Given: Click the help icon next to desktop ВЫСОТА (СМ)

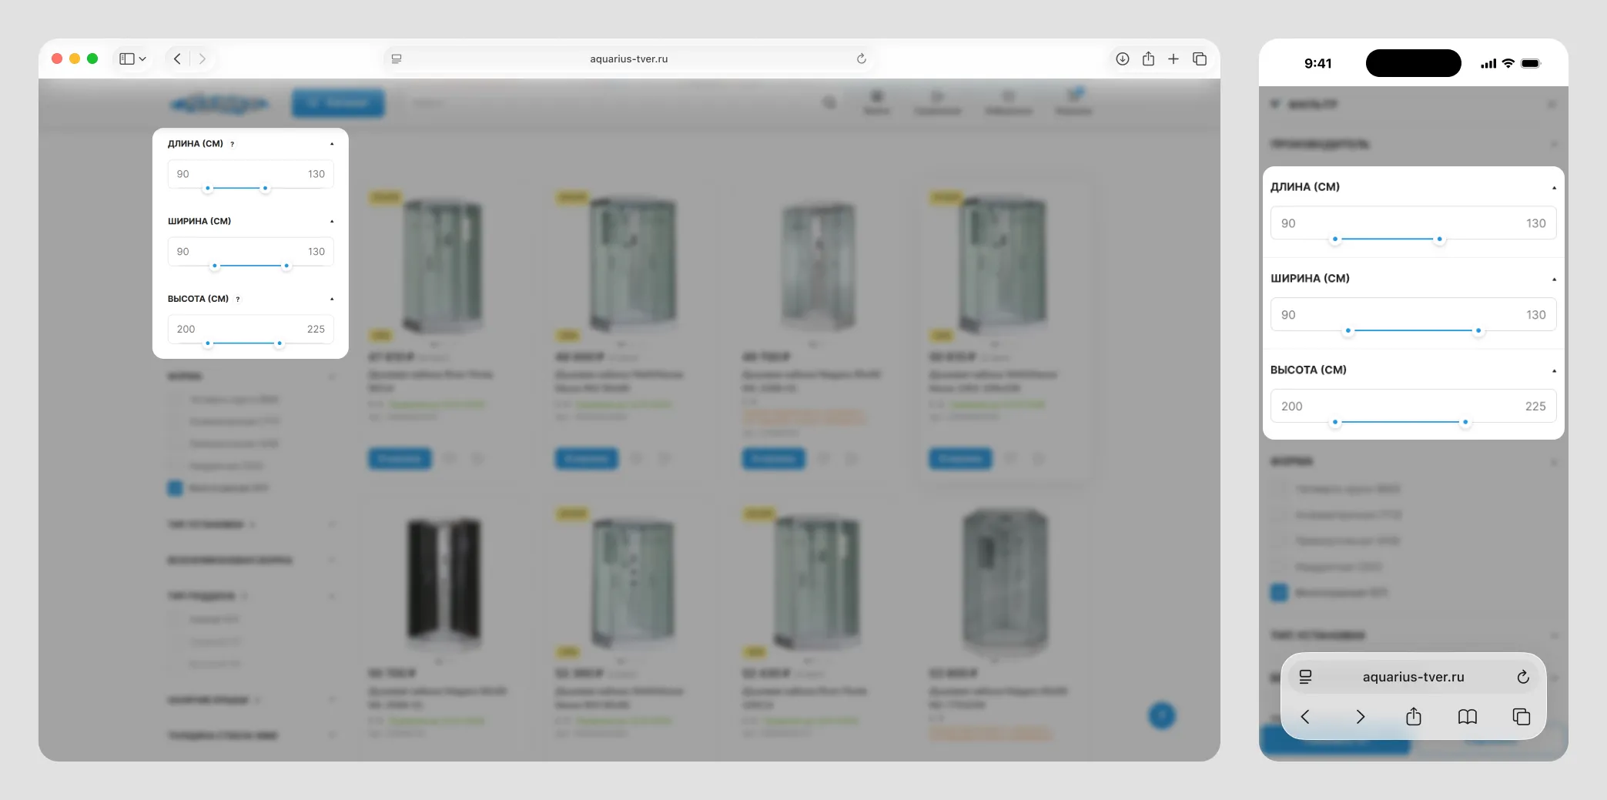Looking at the screenshot, I should 237,299.
